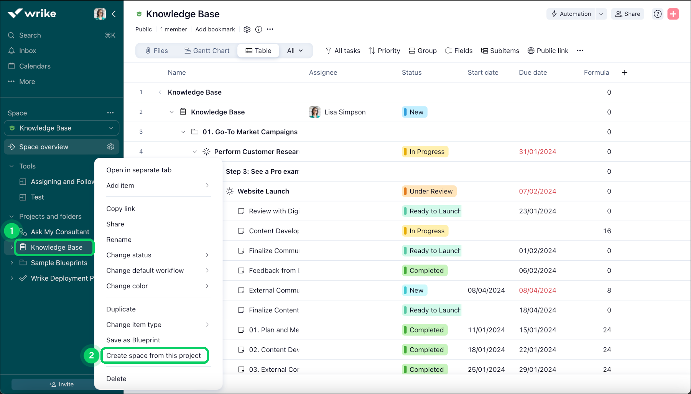Open Space overview settings gear
This screenshot has height=394, width=691.
[x=111, y=147]
